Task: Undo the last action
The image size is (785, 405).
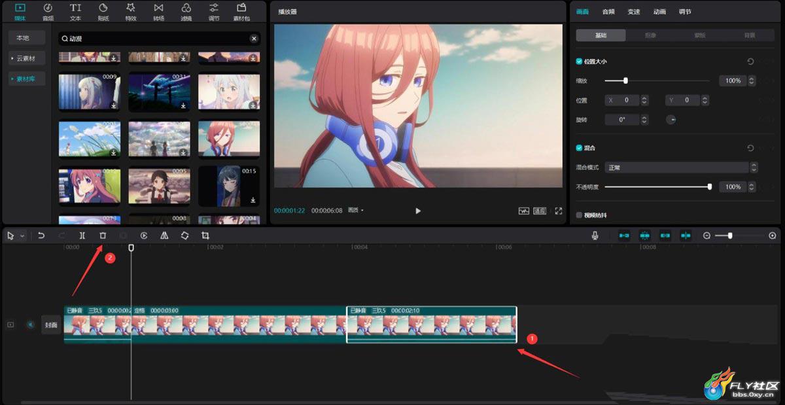Action: pos(41,236)
